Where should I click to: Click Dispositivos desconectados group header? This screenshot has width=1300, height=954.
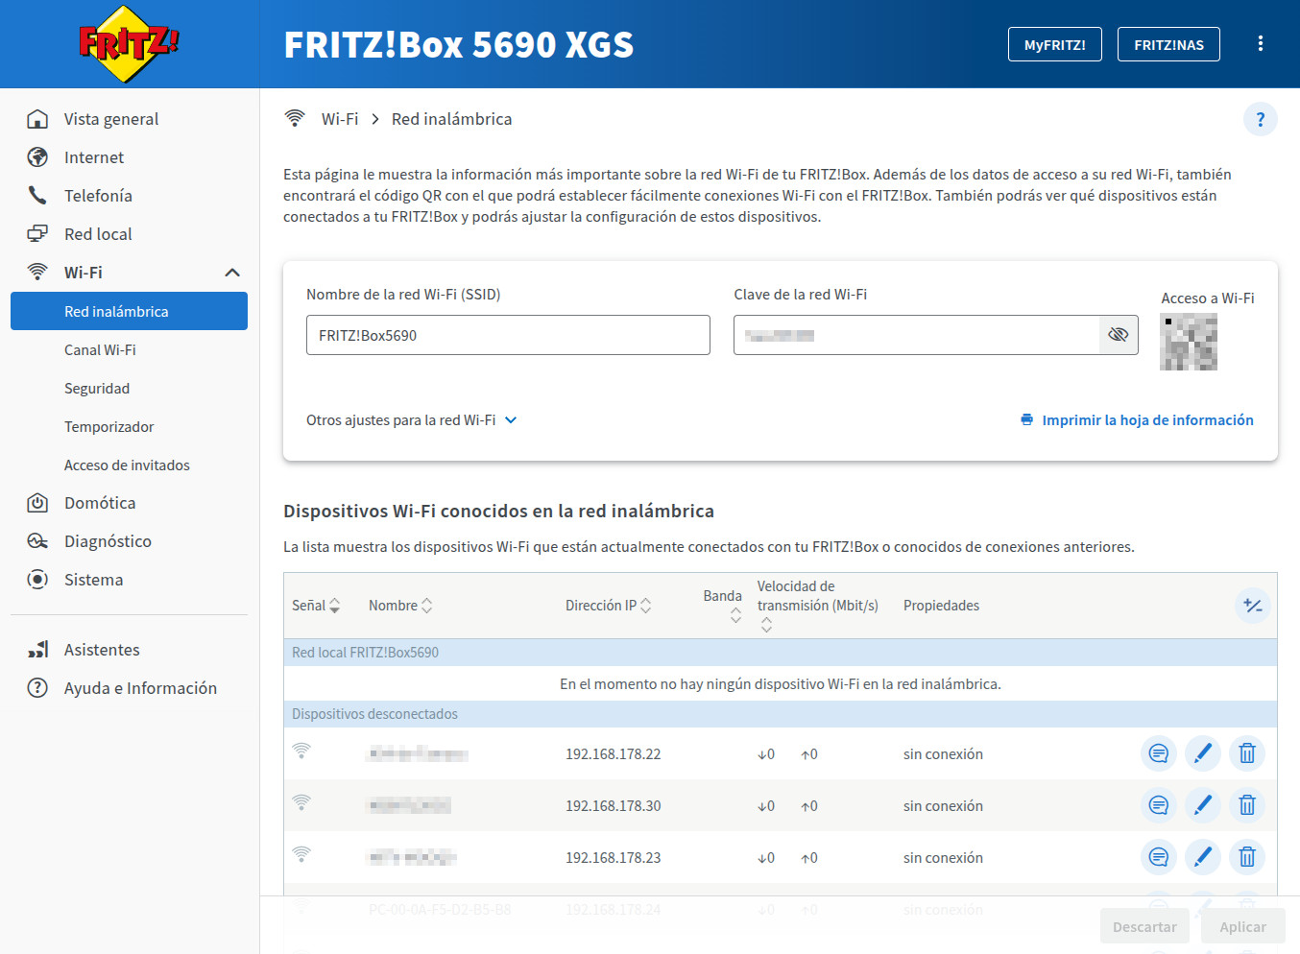(x=780, y=714)
